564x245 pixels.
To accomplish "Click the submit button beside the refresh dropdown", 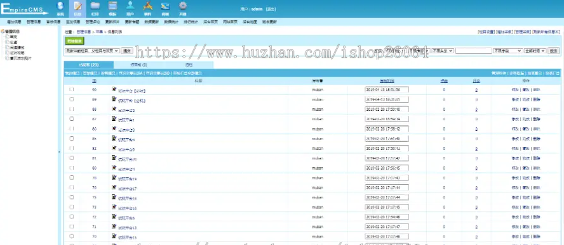I will [x=126, y=51].
